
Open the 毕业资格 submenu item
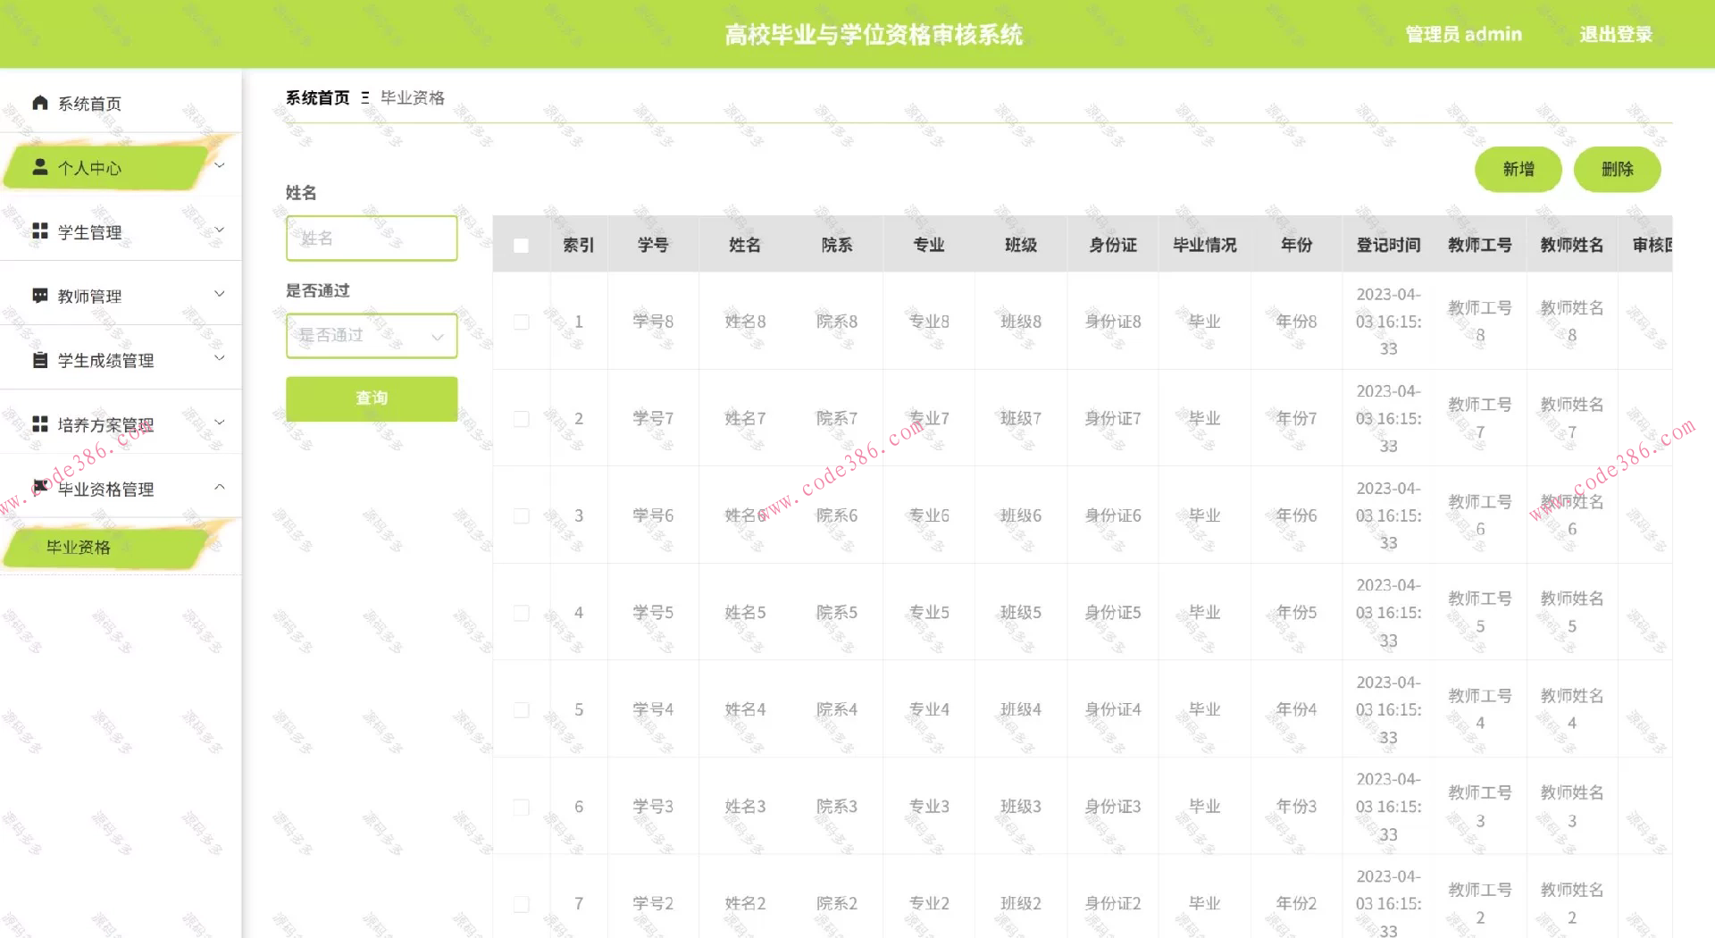pos(79,547)
